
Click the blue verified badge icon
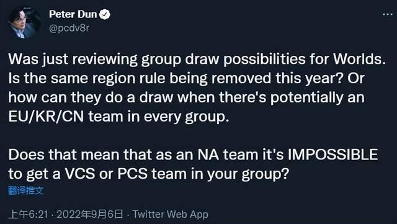[x=105, y=14]
